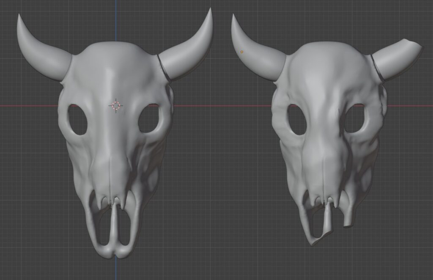The width and height of the screenshot is (433, 280).
Task: Click the blue Z axis line below the left skull
Action: [x=116, y=269]
